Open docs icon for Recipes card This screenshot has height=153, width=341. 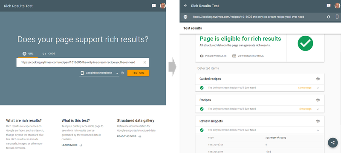click(318, 100)
